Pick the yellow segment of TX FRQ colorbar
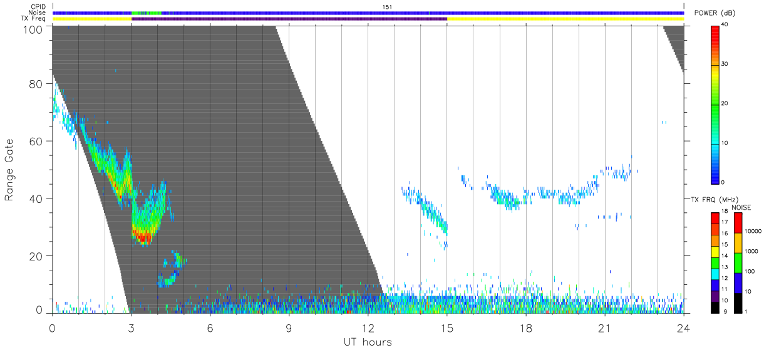Viewport: 769px width, 355px height. point(715,251)
